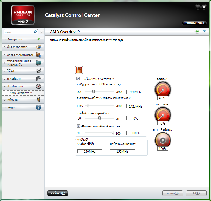Click the Overdrive unlock padlock icon
The image size is (211, 201).
(79, 70)
